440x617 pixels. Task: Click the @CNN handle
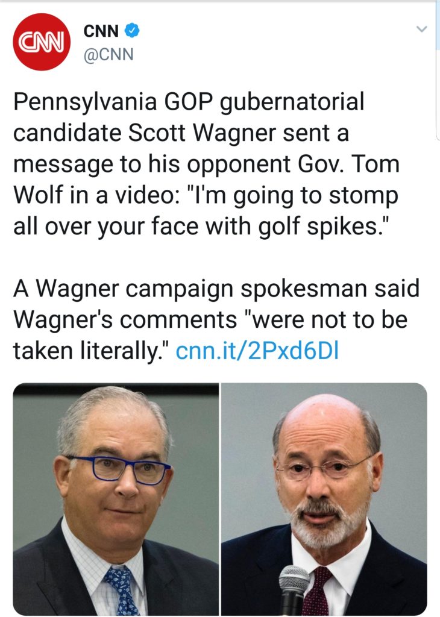pos(107,55)
